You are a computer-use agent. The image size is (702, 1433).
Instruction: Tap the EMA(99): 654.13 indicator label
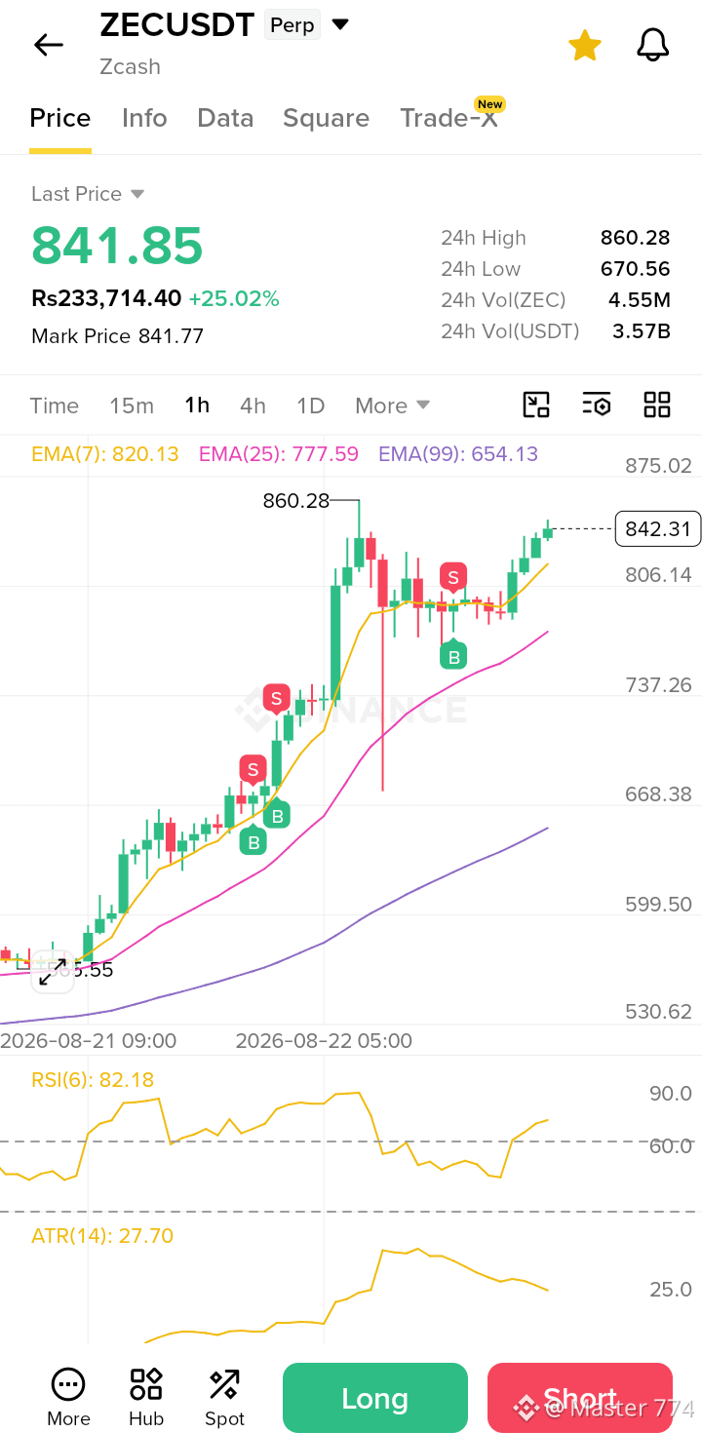(x=458, y=453)
